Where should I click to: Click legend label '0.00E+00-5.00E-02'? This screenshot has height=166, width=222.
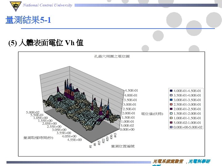click(x=188, y=127)
